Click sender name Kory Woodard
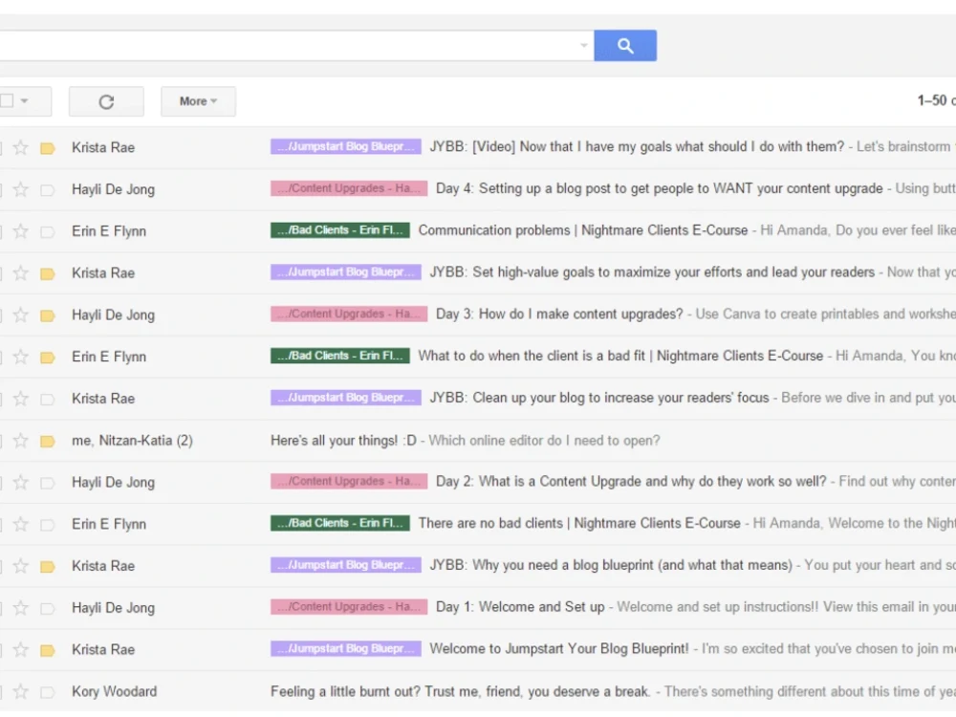The width and height of the screenshot is (956, 717). coord(114,691)
